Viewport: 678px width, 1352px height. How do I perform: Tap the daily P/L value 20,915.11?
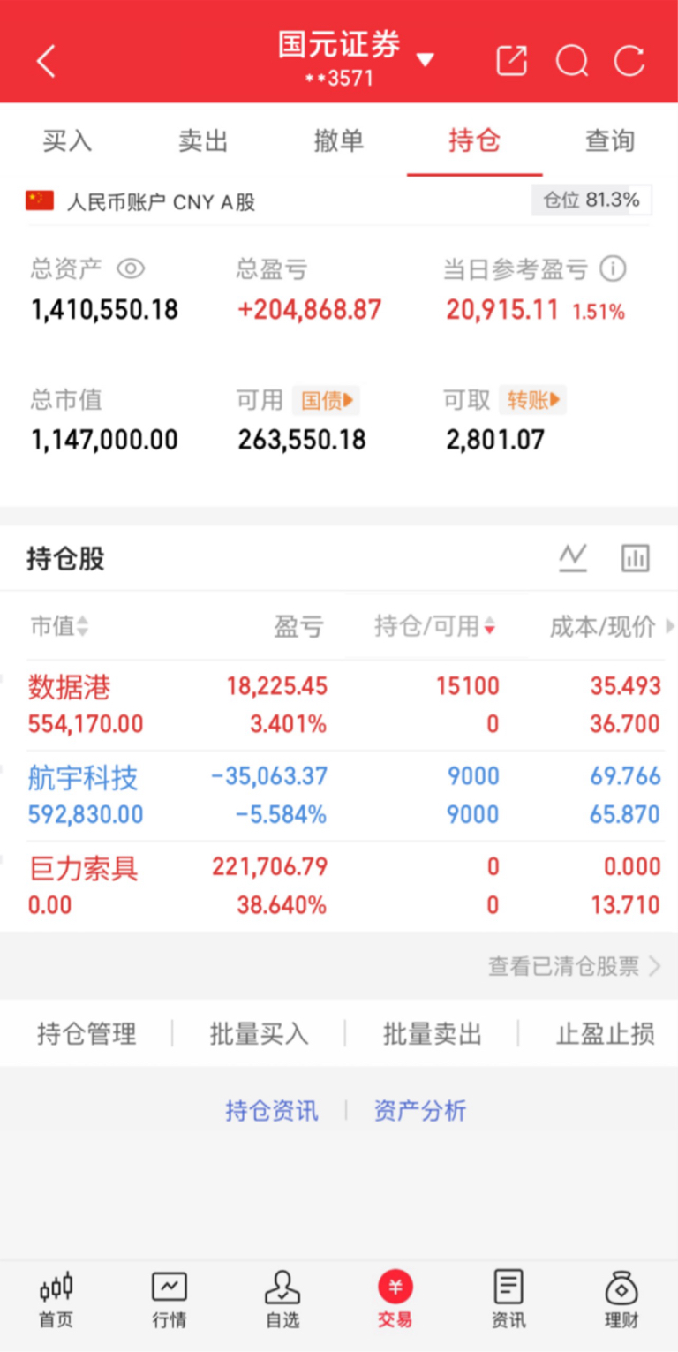point(502,310)
